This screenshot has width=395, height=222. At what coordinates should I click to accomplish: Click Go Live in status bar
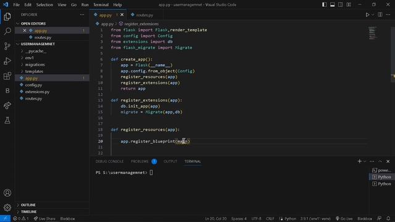click(344, 218)
